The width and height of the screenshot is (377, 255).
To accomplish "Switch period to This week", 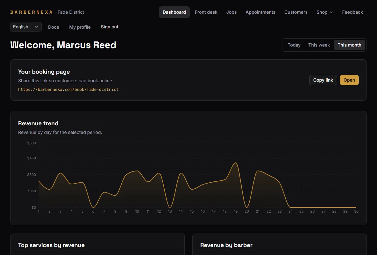I will point(319,45).
